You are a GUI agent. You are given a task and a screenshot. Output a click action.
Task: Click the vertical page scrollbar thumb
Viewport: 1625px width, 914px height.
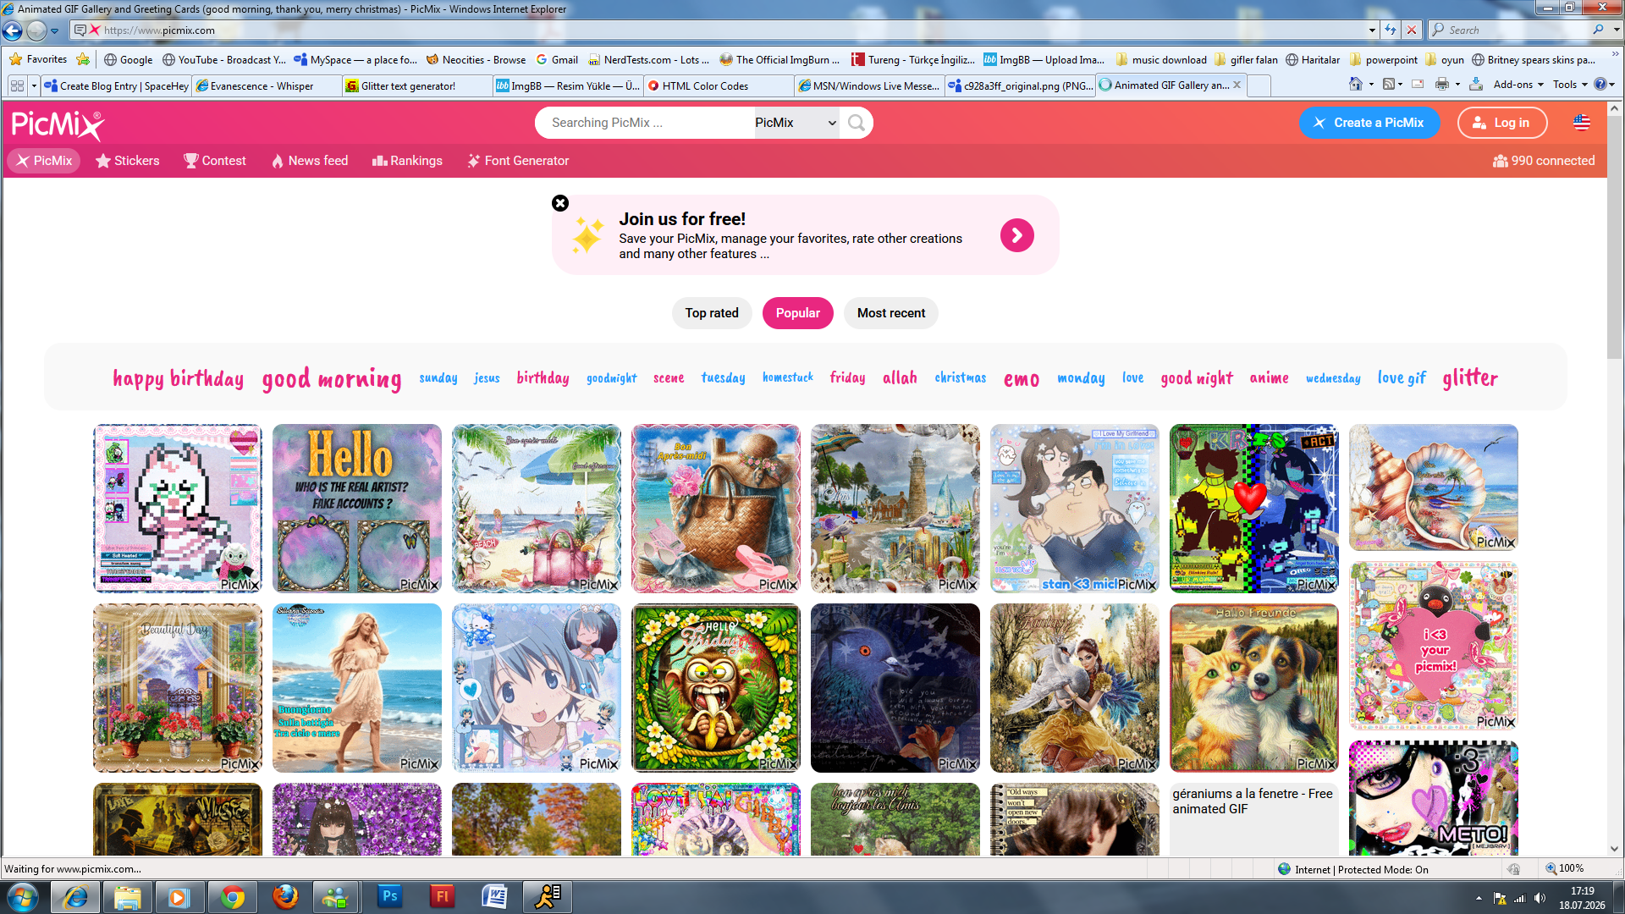click(1615, 237)
